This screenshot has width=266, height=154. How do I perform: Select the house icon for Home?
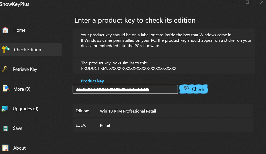tap(5, 30)
